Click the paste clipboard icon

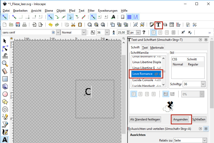tap(80, 25)
